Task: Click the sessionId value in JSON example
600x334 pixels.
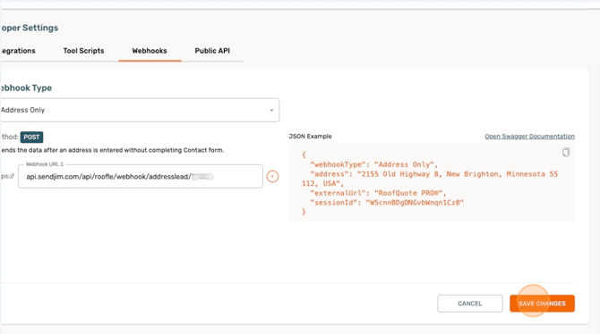Action: click(415, 203)
